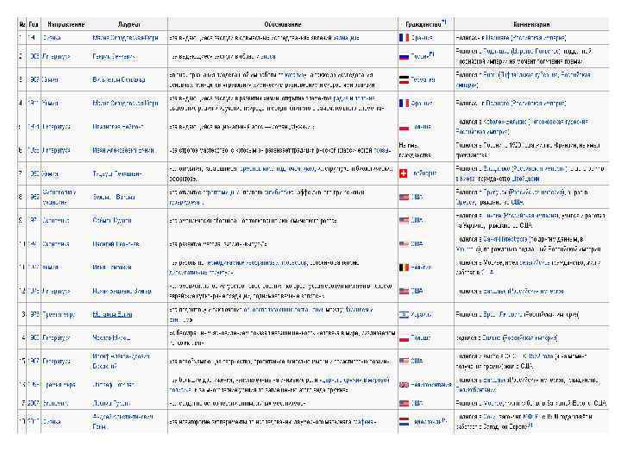621x466 pixels.
Task: Click the German flag in Wilhelm Ostwald's row
Action: 404,79
